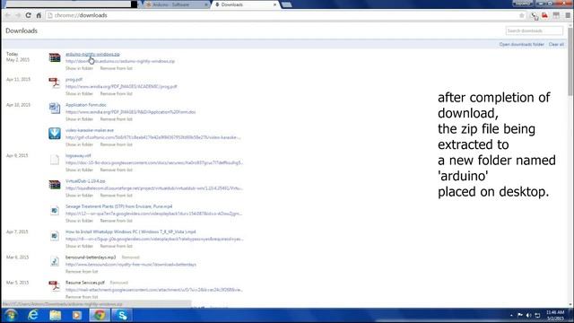Open the Sewage Treatment Plants mp4 link
Image resolution: width=574 pixels, height=323 pixels.
click(119, 206)
